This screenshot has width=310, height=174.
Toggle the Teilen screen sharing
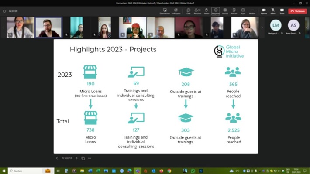pos(282,11)
